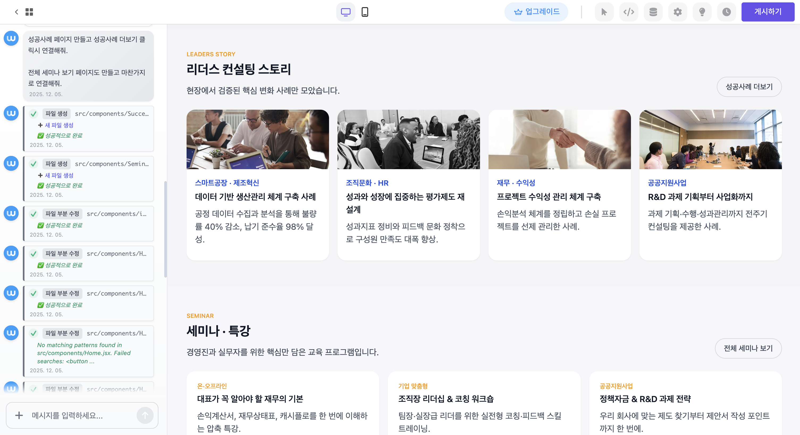This screenshot has height=435, width=800.
Task: Click the 전체 세미나 보기 button
Action: (748, 348)
